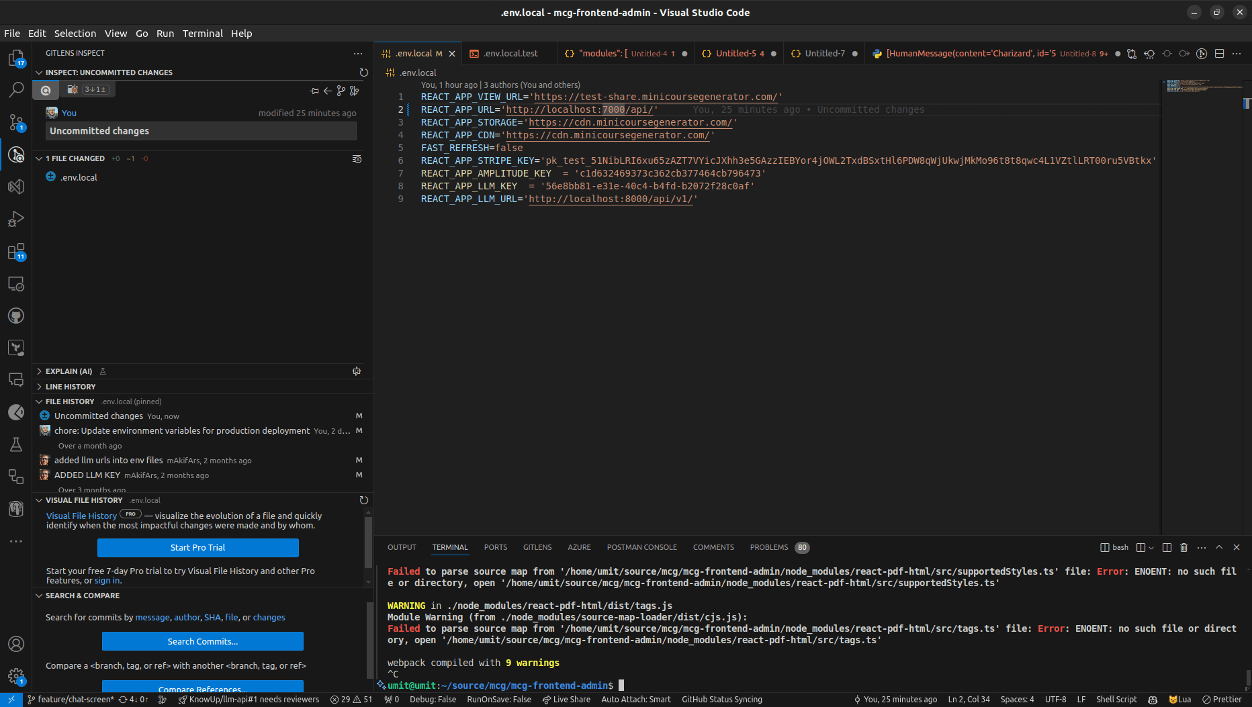Click into the terminal prompt line

click(813, 686)
